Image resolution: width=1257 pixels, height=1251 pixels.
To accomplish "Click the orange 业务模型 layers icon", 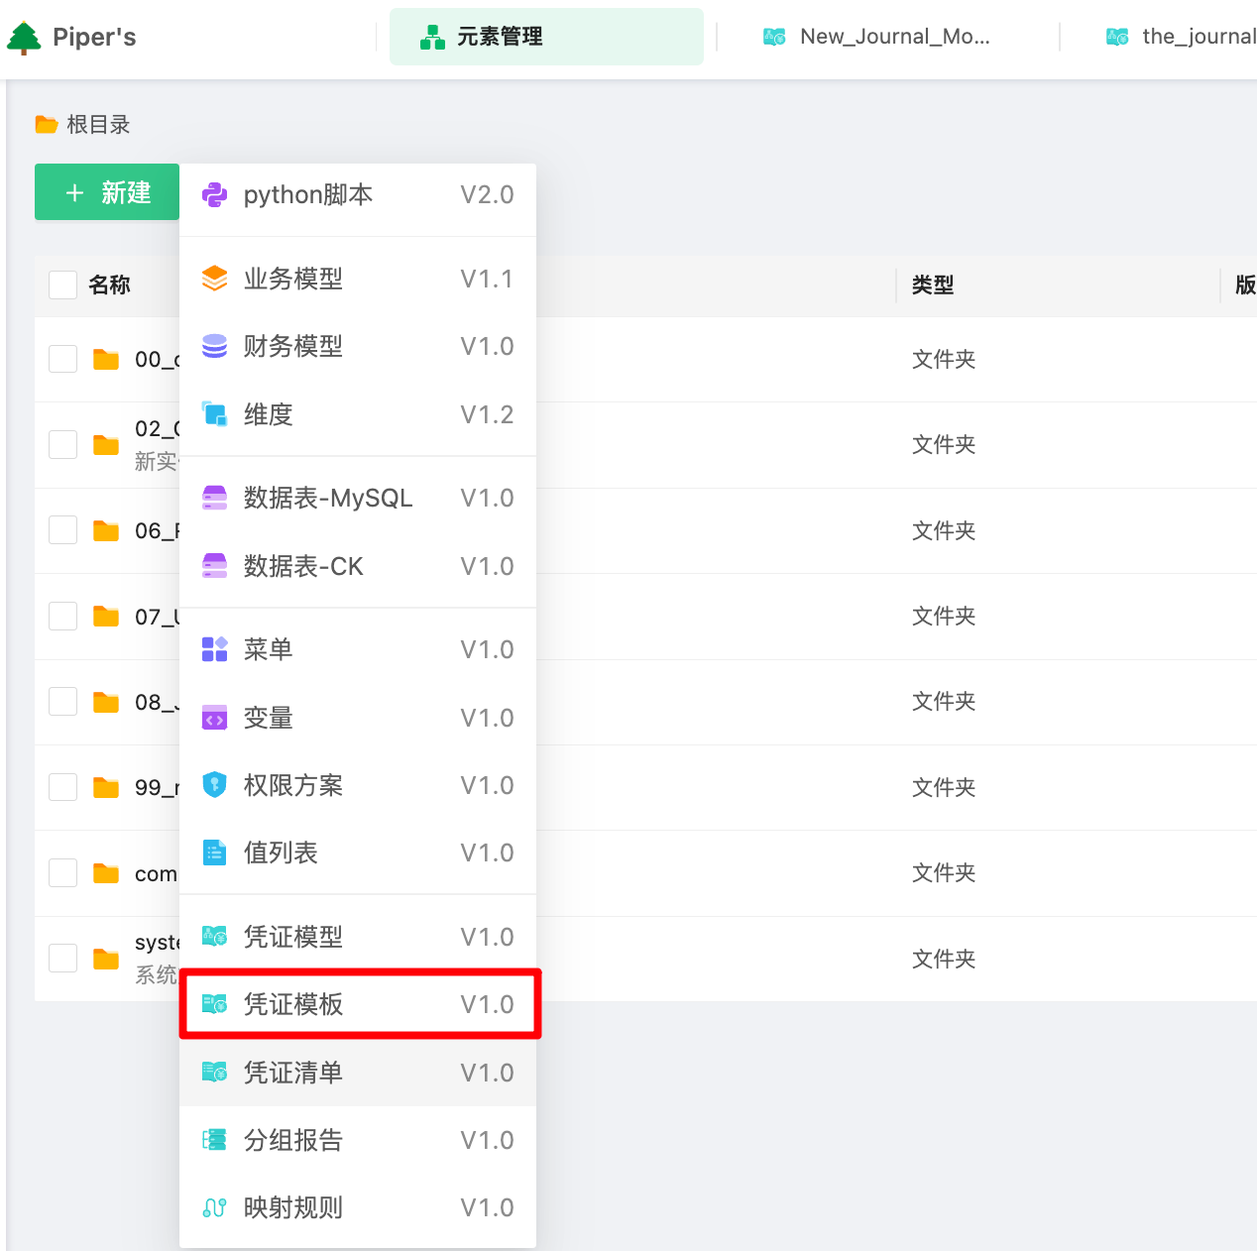I will coord(214,279).
